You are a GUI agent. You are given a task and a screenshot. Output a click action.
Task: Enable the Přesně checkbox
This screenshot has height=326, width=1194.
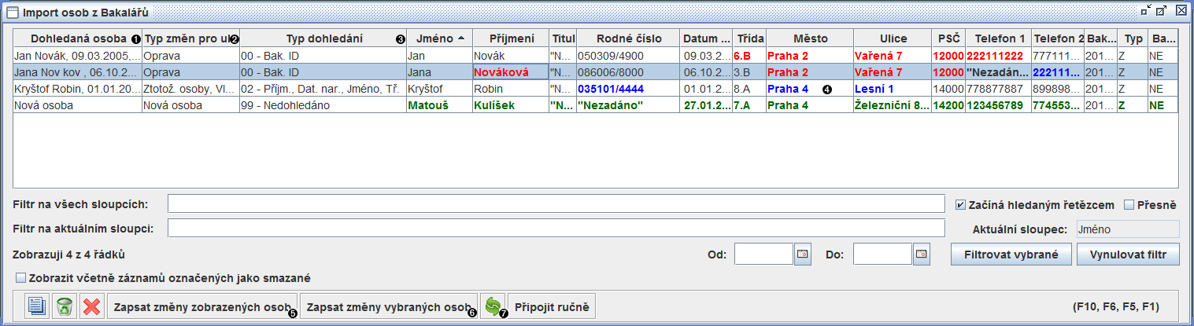point(1129,205)
